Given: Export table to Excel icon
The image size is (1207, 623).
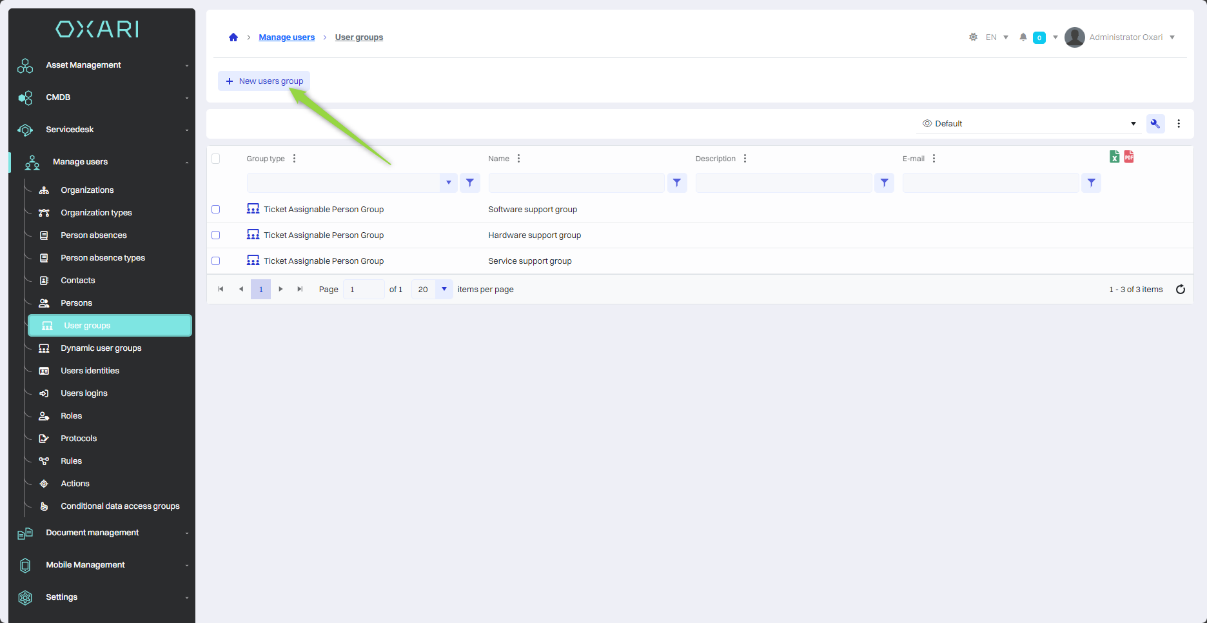Looking at the screenshot, I should pos(1114,157).
